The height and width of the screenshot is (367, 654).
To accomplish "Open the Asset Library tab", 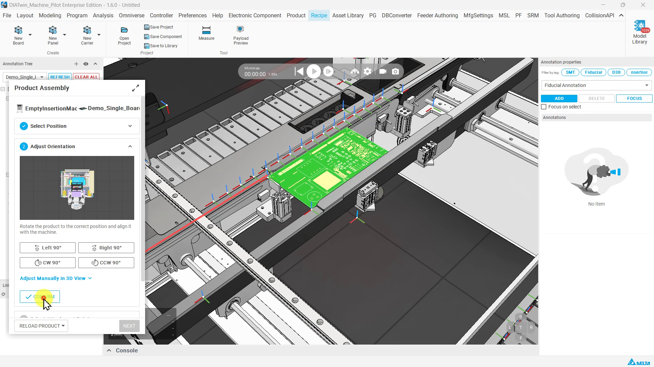I will (x=348, y=15).
